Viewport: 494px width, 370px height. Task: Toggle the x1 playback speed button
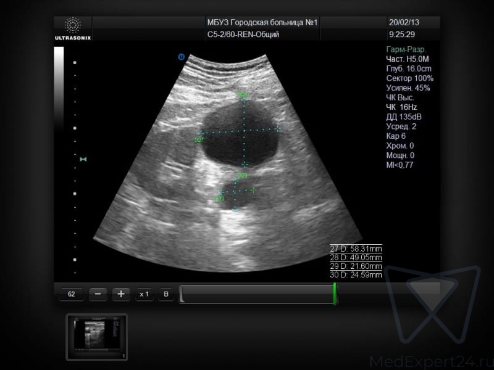coord(144,294)
